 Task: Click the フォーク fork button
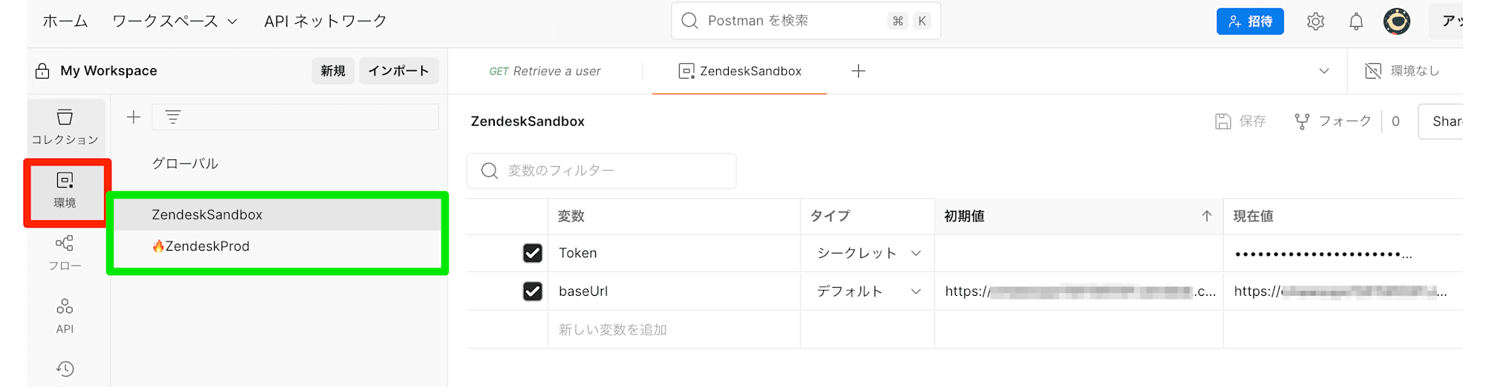point(1333,122)
